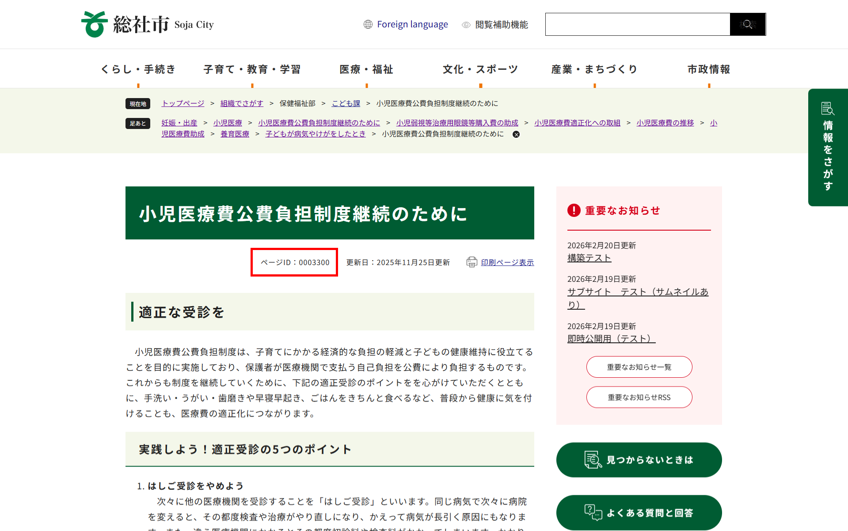
Task: Go to トップページ breadcrumb link
Action: [x=183, y=103]
